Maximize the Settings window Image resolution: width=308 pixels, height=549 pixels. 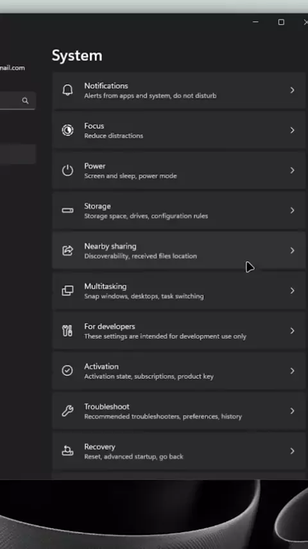[x=281, y=22]
